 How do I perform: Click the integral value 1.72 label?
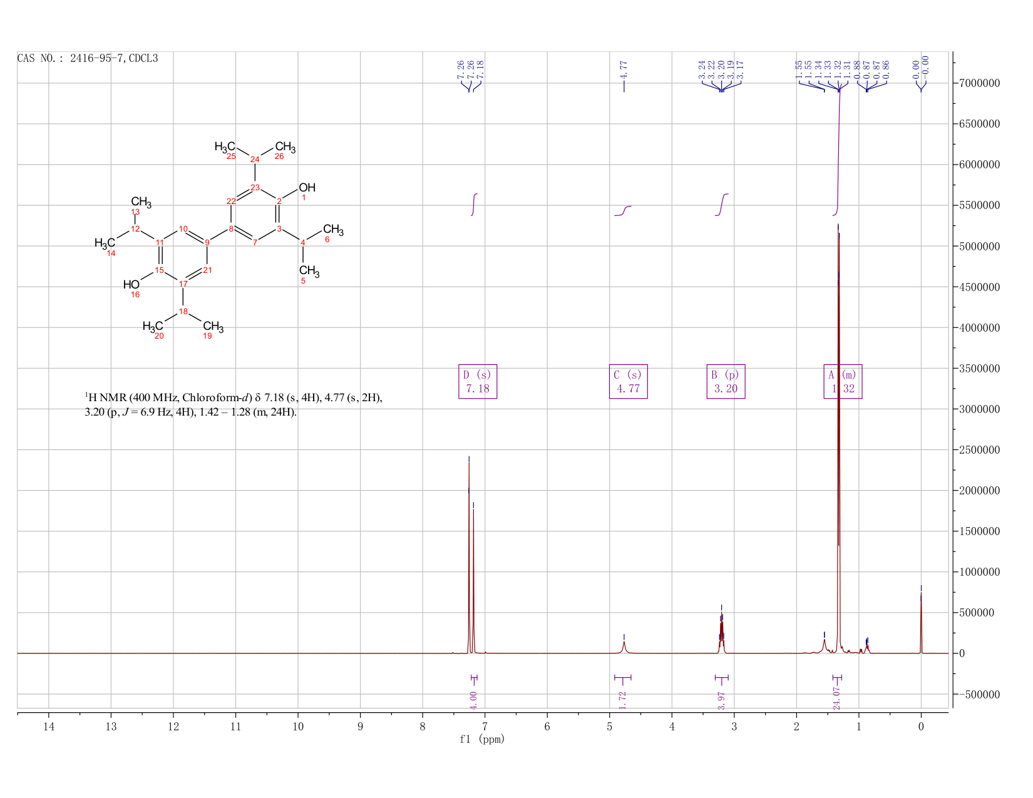[622, 700]
